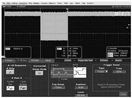The height and width of the screenshot is (98, 132).
Task: Open the Cursors menu
Action: (44, 3)
